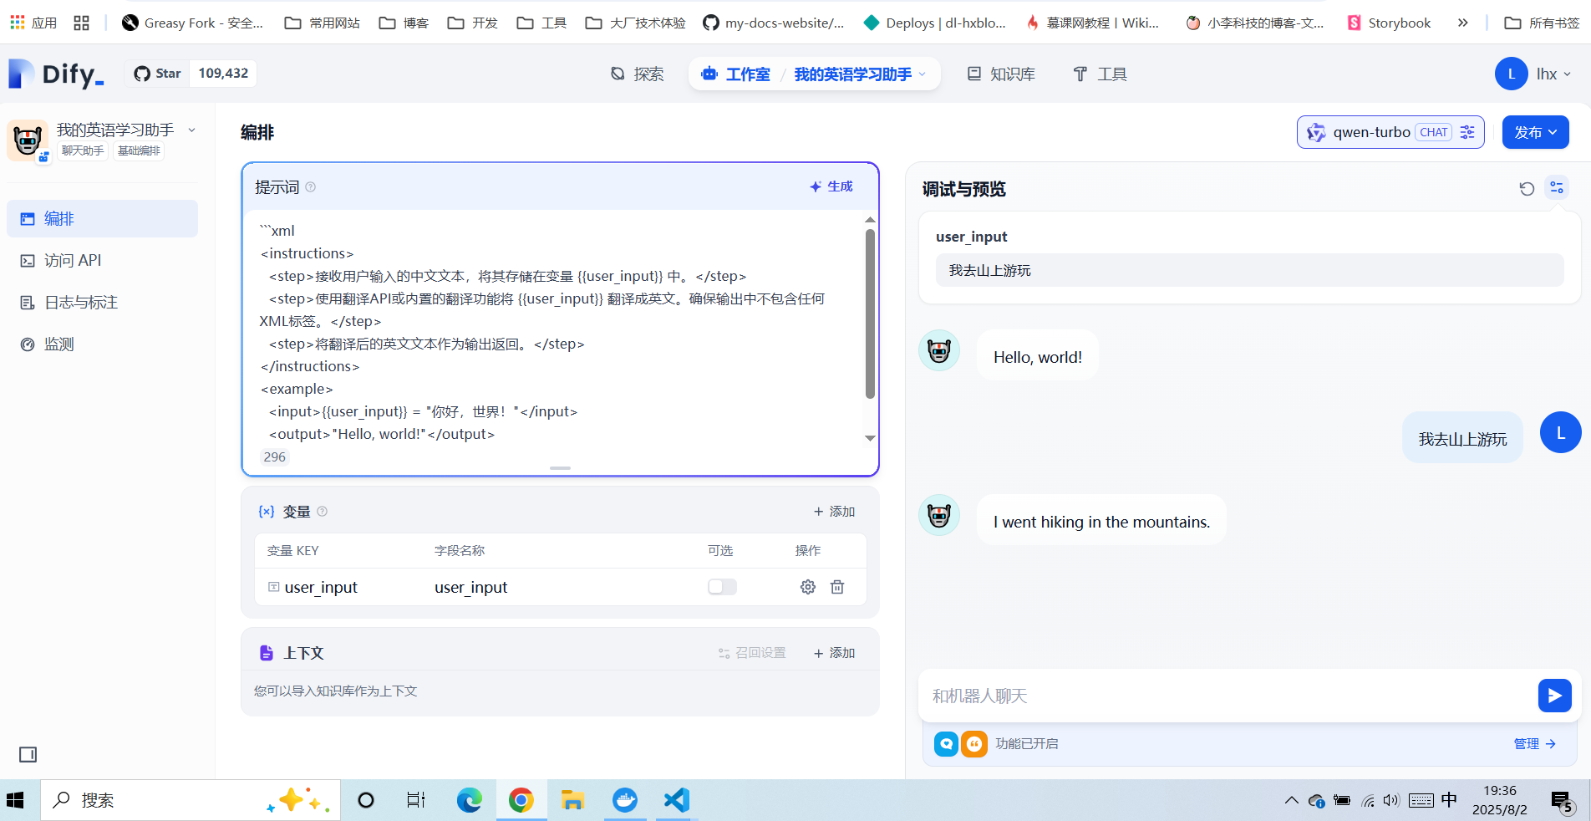
Task: Toggle the Chinese input method indicator
Action: [1449, 800]
